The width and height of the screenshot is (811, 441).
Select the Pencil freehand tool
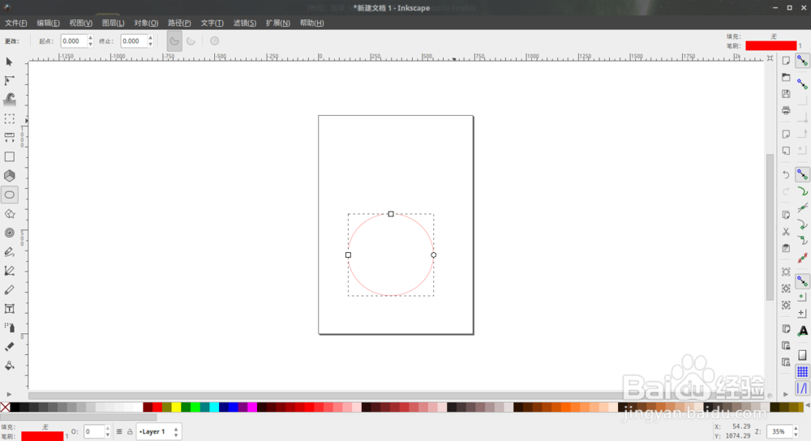point(9,252)
